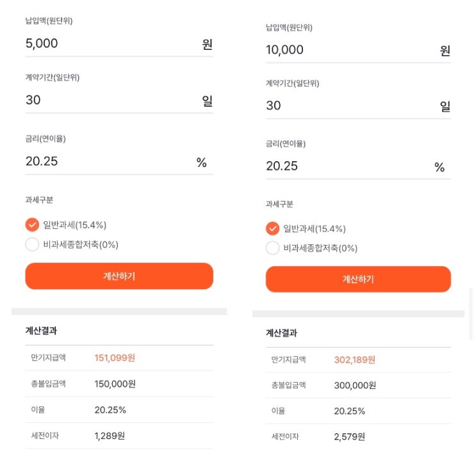The height and width of the screenshot is (467, 476).
Task: Click the right 과세구분 label
Action: pyautogui.click(x=279, y=204)
